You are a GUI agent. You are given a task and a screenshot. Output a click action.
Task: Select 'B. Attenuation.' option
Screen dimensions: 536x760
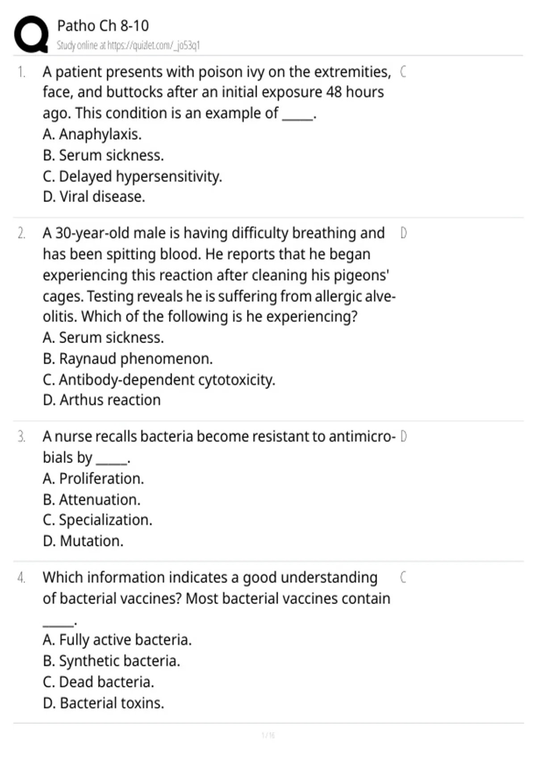(x=92, y=500)
